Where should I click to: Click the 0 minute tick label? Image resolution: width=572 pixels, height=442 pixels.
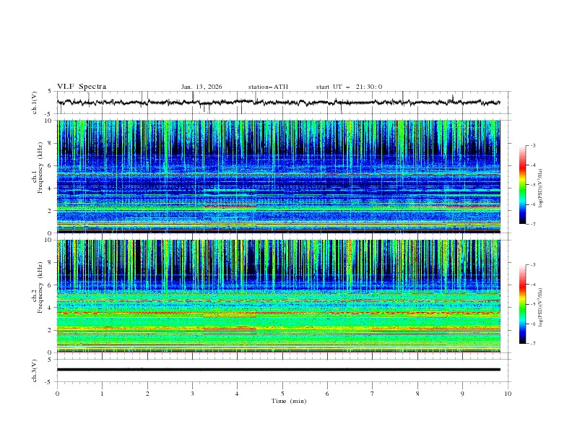pyautogui.click(x=57, y=394)
